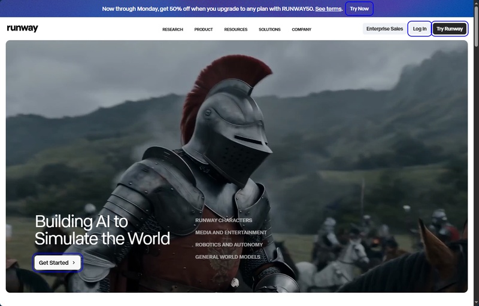Click the Runway logo in the header
The height and width of the screenshot is (306, 479).
(22, 29)
